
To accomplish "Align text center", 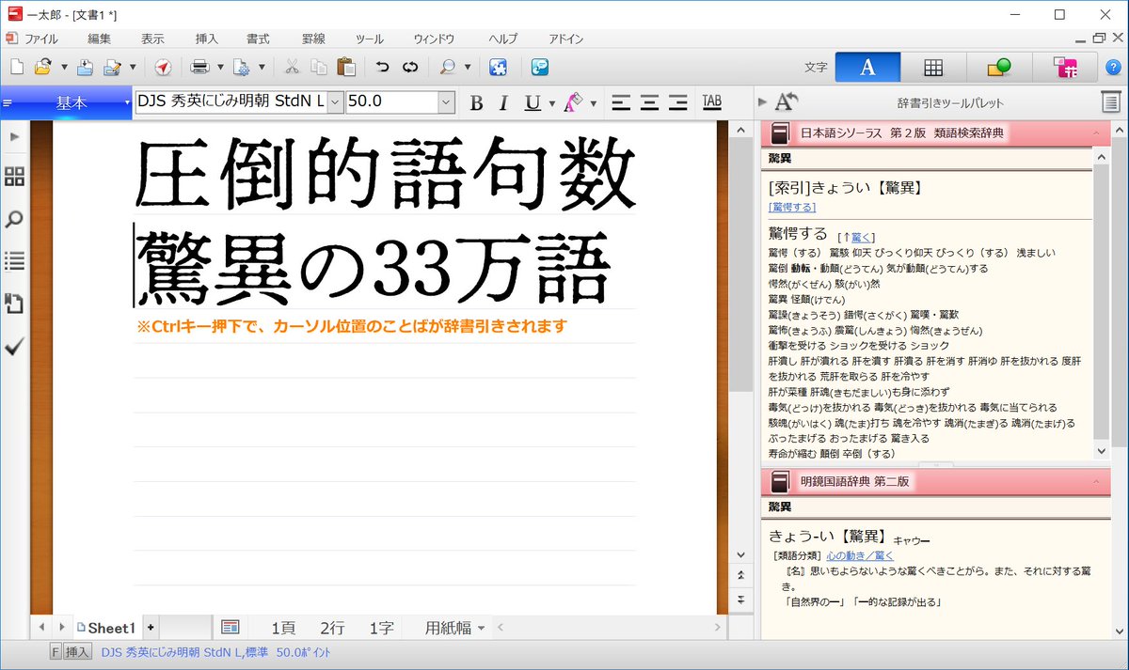I will tap(649, 101).
